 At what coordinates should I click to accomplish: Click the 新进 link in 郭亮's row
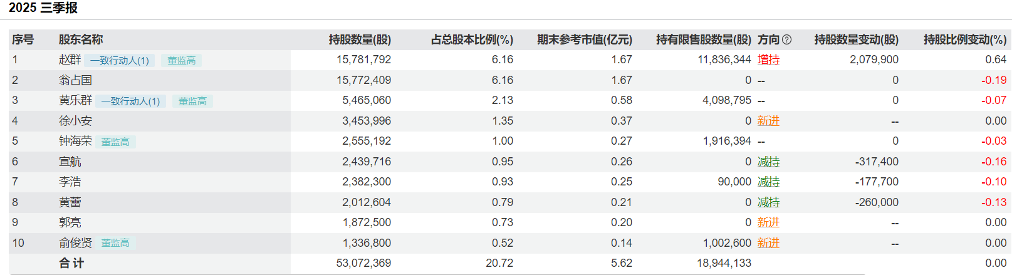[768, 222]
